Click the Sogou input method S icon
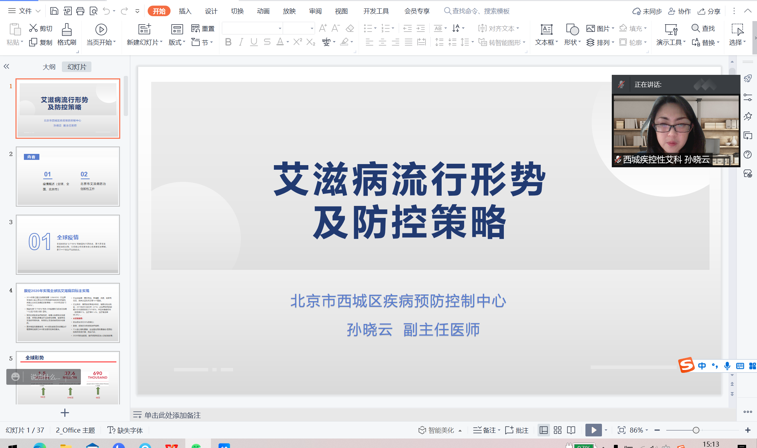 (x=686, y=365)
